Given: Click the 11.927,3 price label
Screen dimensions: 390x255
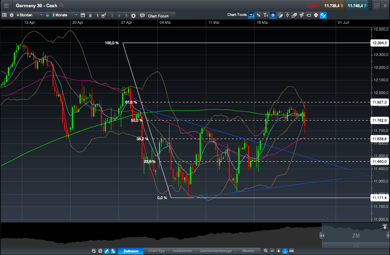Looking at the screenshot, I should click(x=379, y=102).
